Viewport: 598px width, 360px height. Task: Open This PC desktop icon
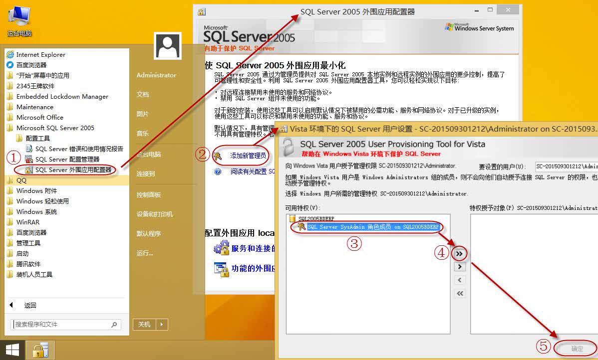[19, 21]
